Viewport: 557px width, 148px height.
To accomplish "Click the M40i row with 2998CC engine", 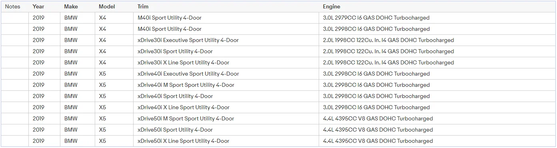I will point(278,29).
